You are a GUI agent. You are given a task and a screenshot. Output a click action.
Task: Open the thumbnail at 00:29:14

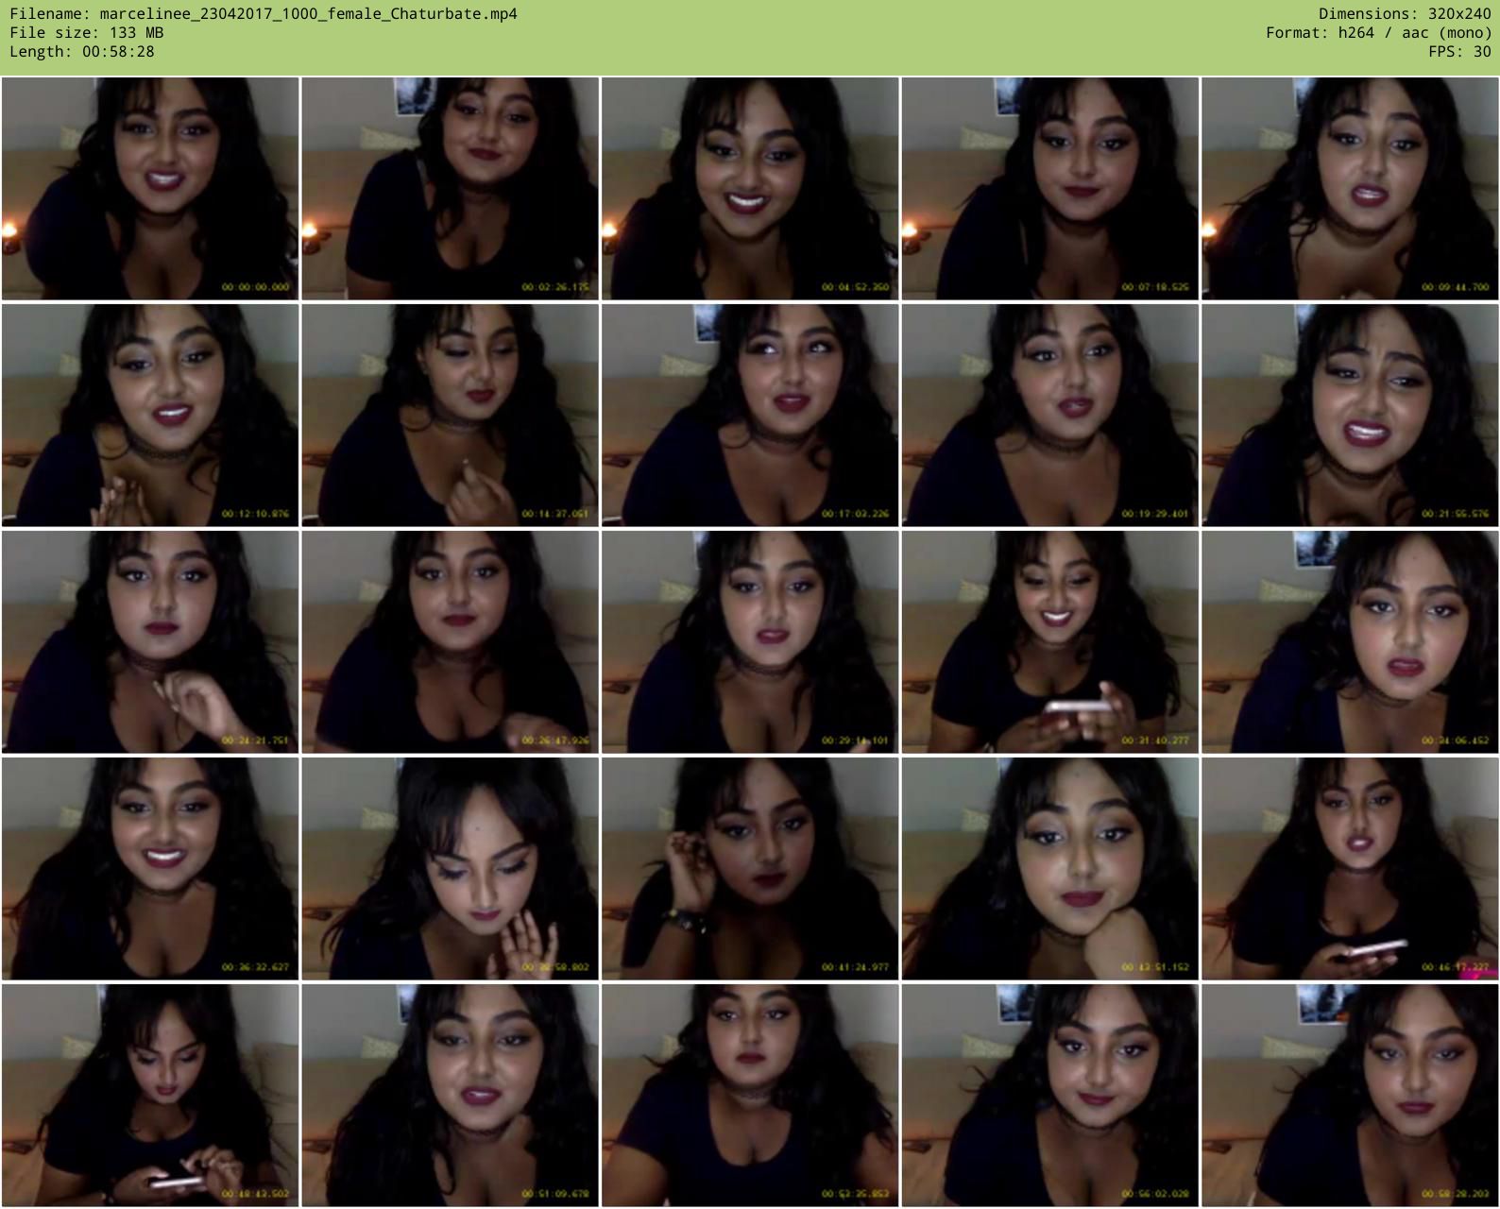(750, 642)
